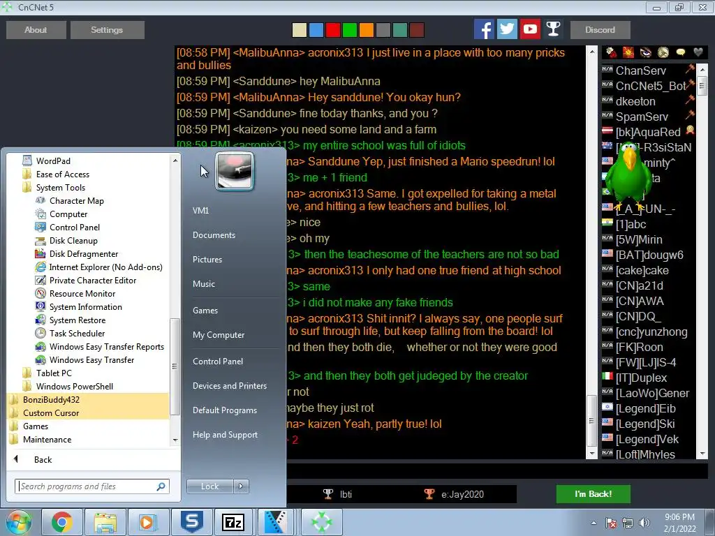This screenshot has height=536, width=715.
Task: Open Private Character Editor
Action: click(x=93, y=281)
